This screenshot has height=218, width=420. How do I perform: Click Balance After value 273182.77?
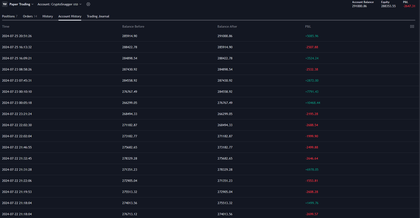(225, 147)
